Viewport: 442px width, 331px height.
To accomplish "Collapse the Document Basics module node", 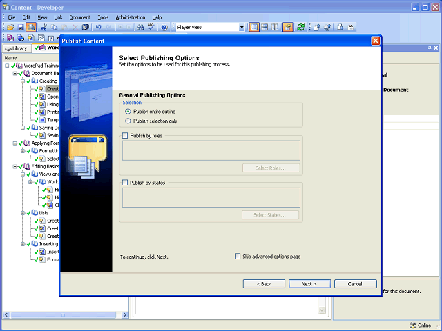I will (15, 74).
